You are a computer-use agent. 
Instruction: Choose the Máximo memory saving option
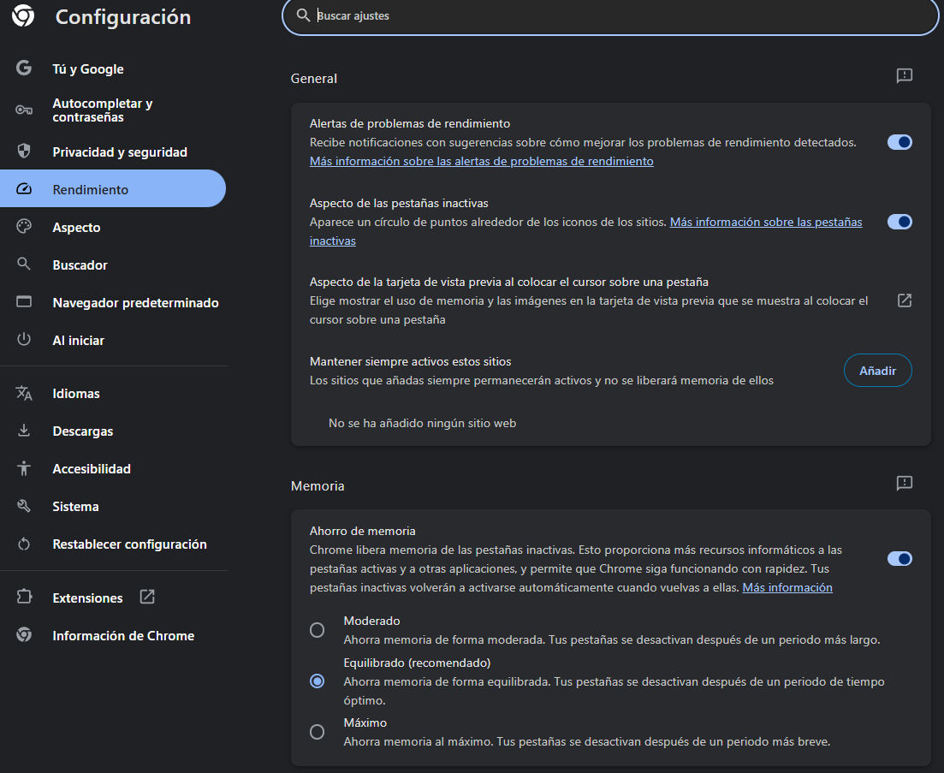(x=318, y=732)
